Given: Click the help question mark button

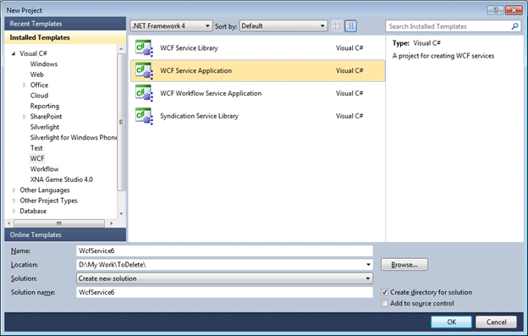Looking at the screenshot, I should click(495, 10).
